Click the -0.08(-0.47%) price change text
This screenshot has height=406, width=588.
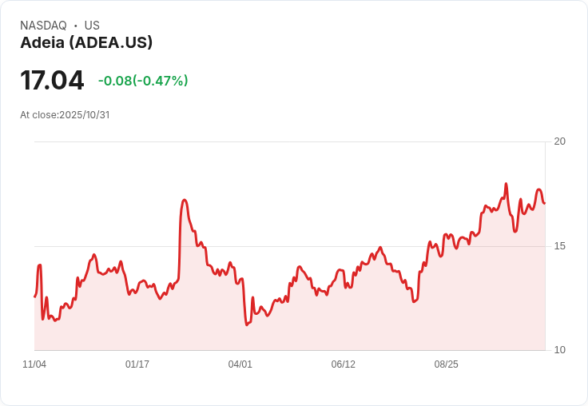[143, 81]
